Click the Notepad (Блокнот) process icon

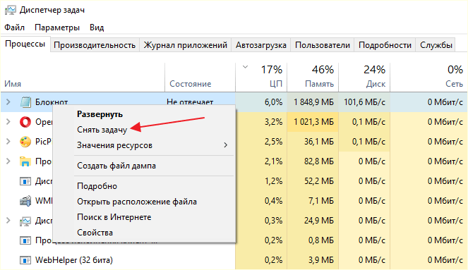tap(25, 102)
